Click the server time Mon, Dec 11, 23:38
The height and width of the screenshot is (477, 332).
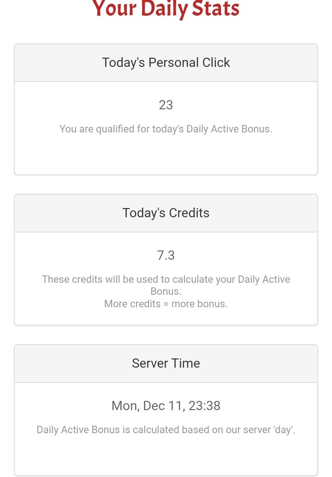point(166,405)
